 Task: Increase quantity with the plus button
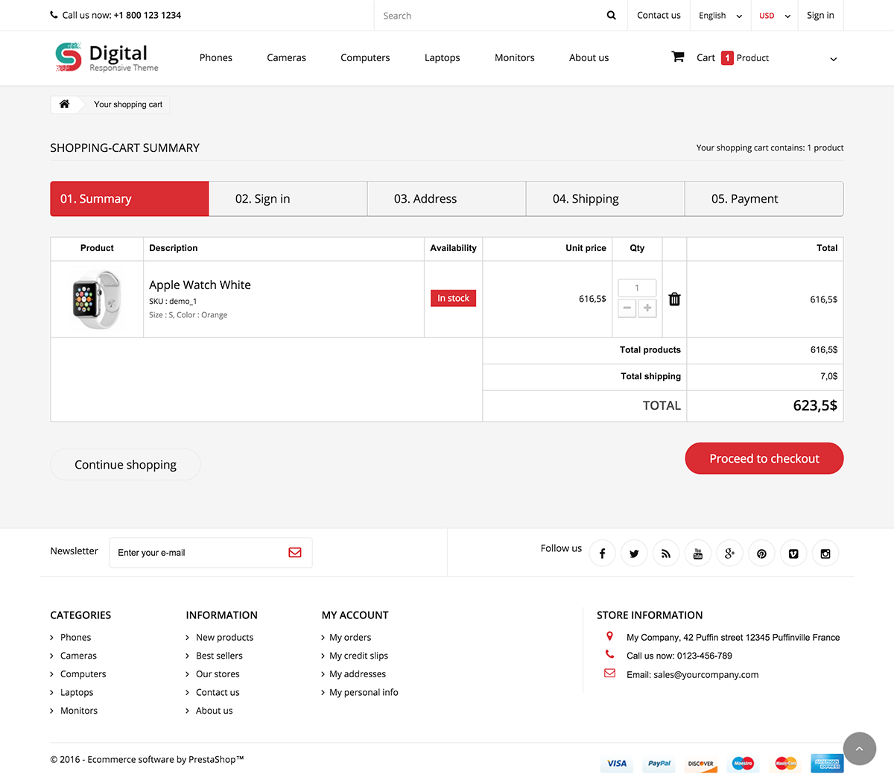pos(647,308)
